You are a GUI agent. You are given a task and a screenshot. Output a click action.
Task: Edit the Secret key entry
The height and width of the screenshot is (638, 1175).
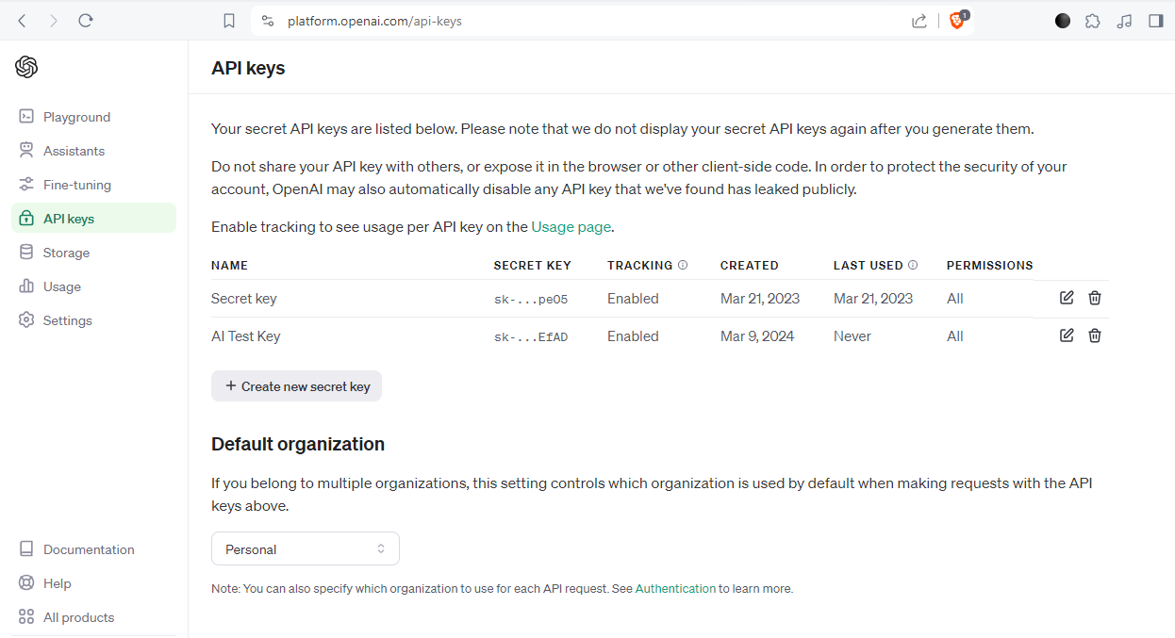1067,298
